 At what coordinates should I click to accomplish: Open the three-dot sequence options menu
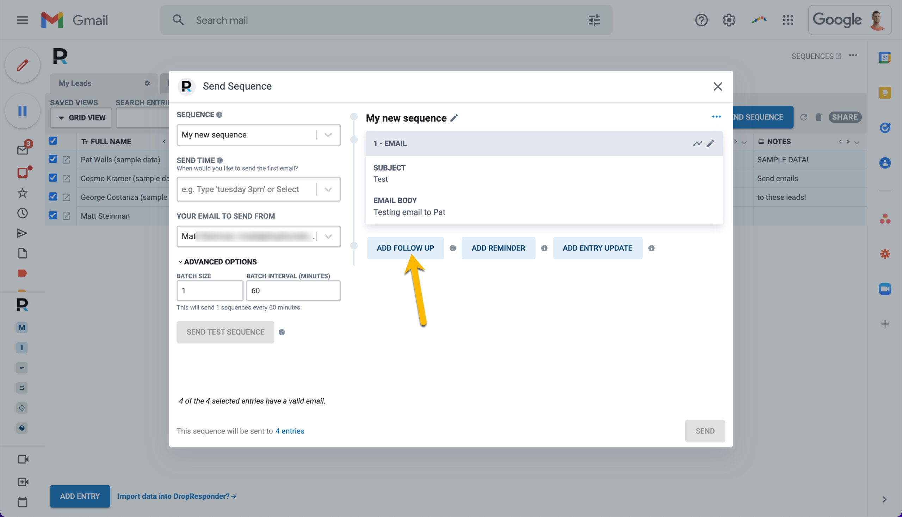pos(716,117)
